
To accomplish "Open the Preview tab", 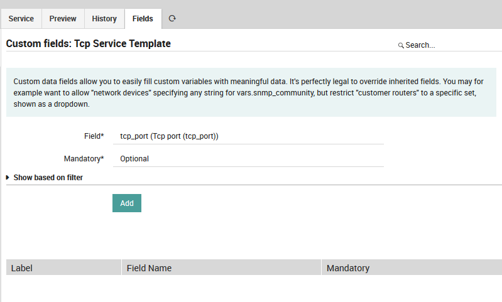I will 63,19.
